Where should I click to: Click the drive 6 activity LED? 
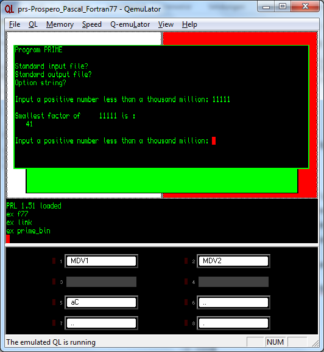pyautogui.click(x=186, y=302)
